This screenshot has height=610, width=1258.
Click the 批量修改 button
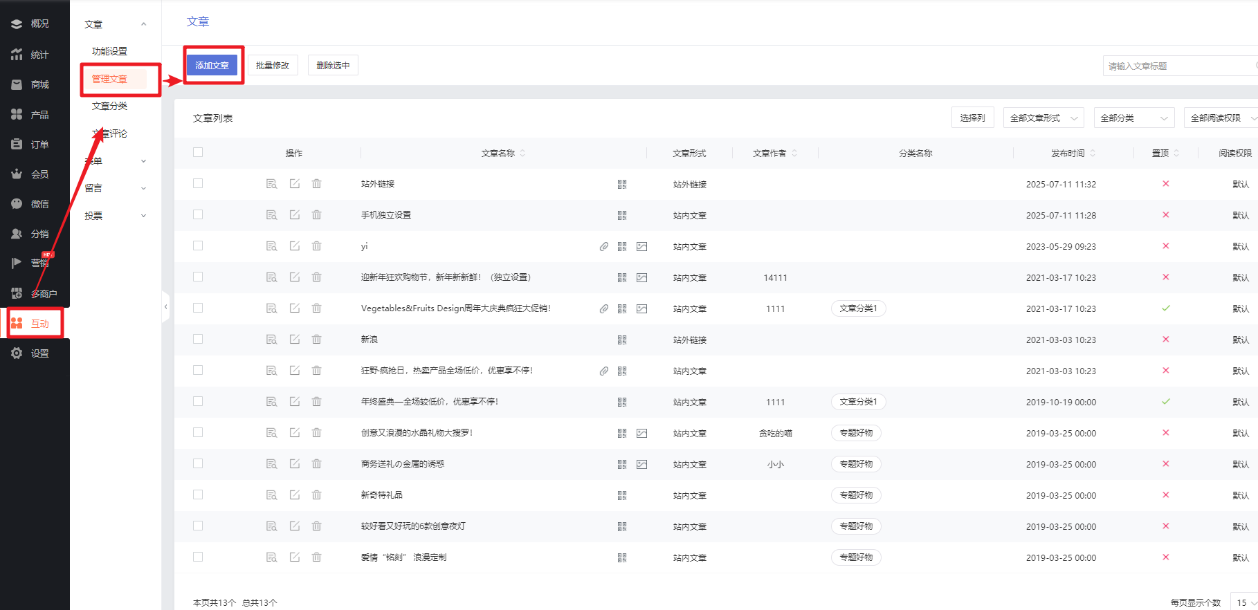[x=273, y=65]
